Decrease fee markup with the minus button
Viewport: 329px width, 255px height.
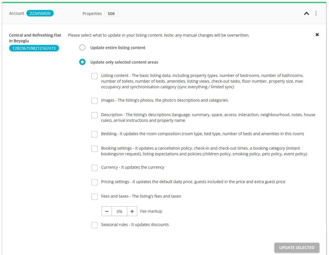click(107, 211)
